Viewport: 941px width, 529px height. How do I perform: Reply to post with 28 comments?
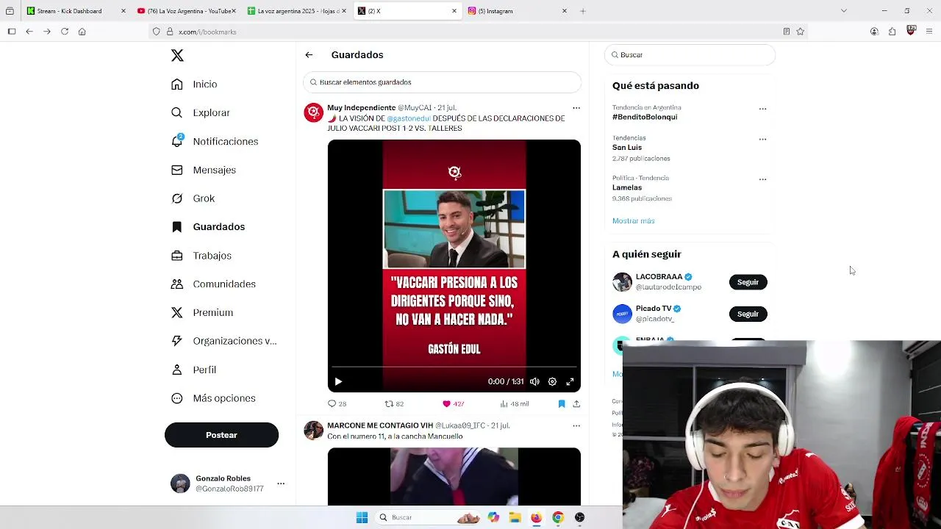(337, 403)
